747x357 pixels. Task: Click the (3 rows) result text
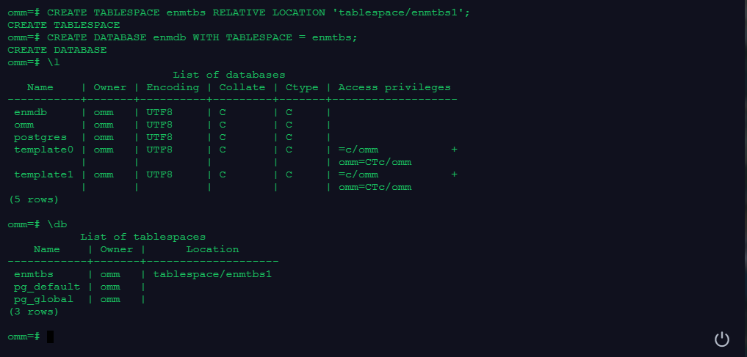pyautogui.click(x=33, y=312)
